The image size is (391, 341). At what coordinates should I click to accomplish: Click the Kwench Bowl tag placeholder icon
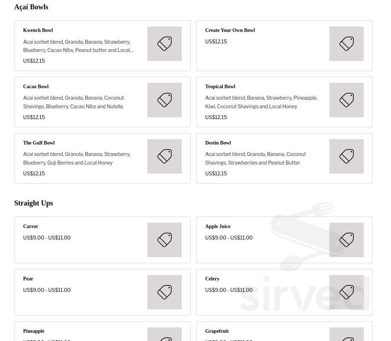(x=164, y=44)
